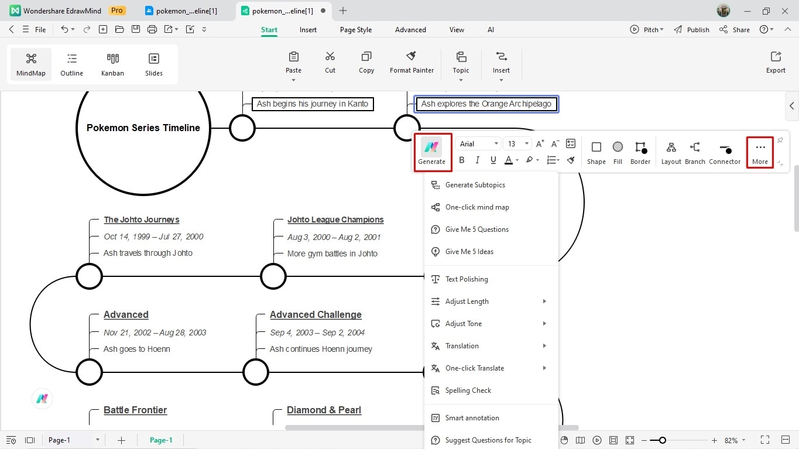Select the Pokemon Series Timeline central node
This screenshot has height=449, width=799.
(143, 128)
